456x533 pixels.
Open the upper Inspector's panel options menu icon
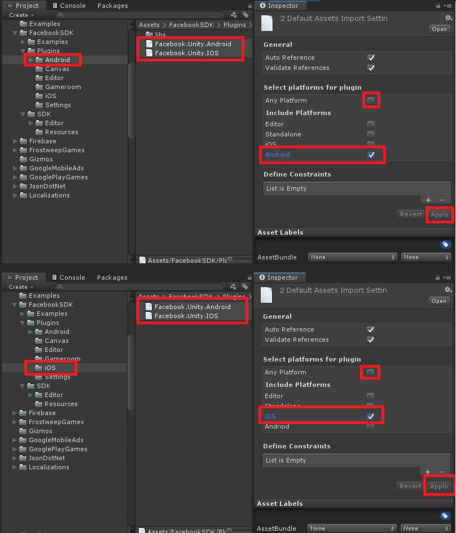pos(448,6)
